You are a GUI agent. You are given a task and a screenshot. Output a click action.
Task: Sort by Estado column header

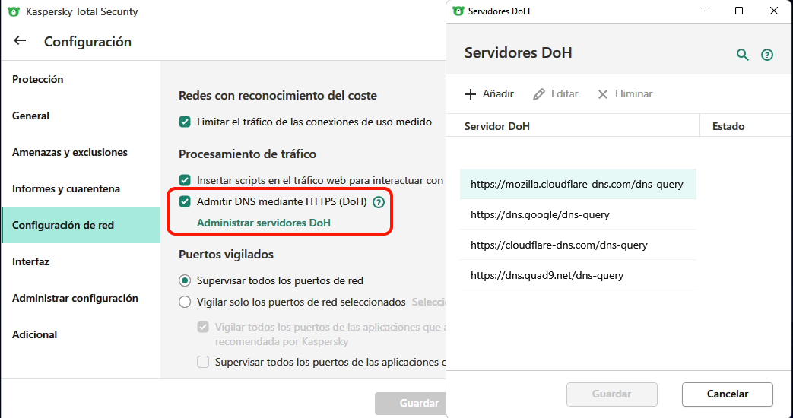coord(746,126)
